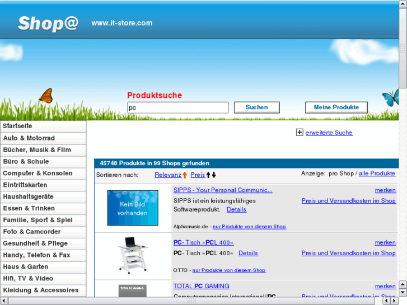The height and width of the screenshot is (305, 407).
Task: Open Hifi, TV & Video category
Action: pyautogui.click(x=43, y=278)
